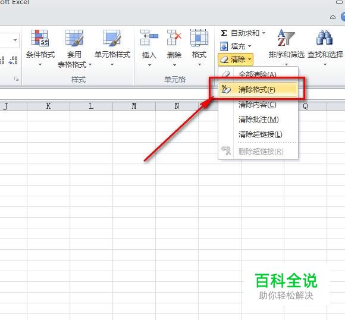Click the Sort & Filter icon

tap(286, 37)
